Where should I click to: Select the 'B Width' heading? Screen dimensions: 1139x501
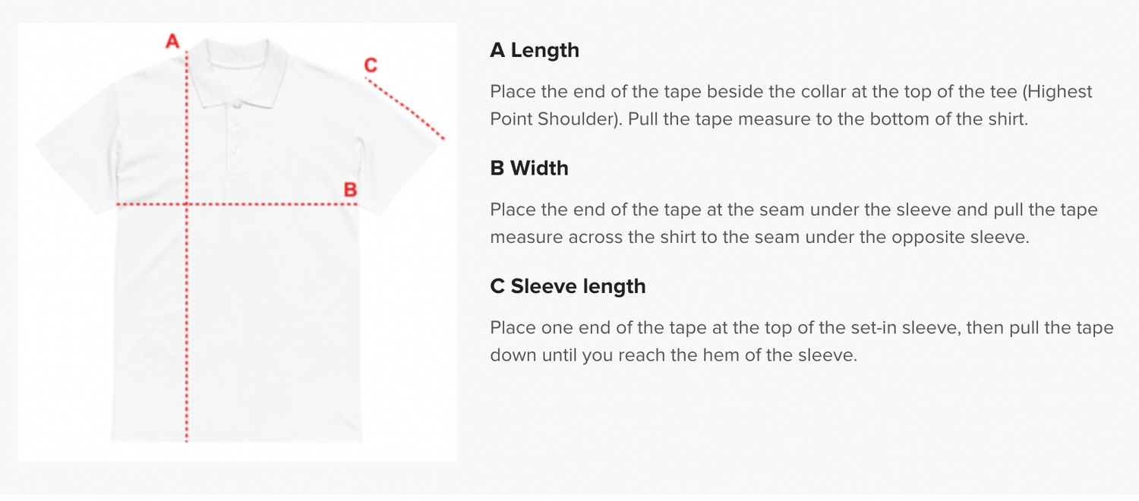(x=529, y=168)
